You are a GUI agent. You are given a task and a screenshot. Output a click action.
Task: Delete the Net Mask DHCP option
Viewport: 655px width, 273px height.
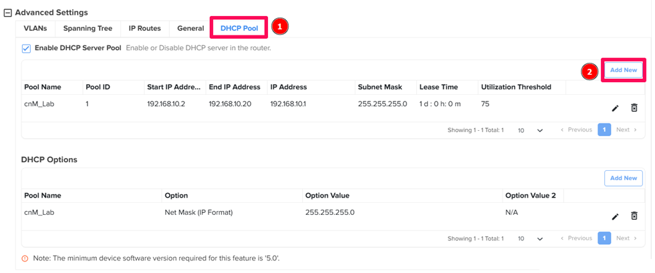[634, 216]
